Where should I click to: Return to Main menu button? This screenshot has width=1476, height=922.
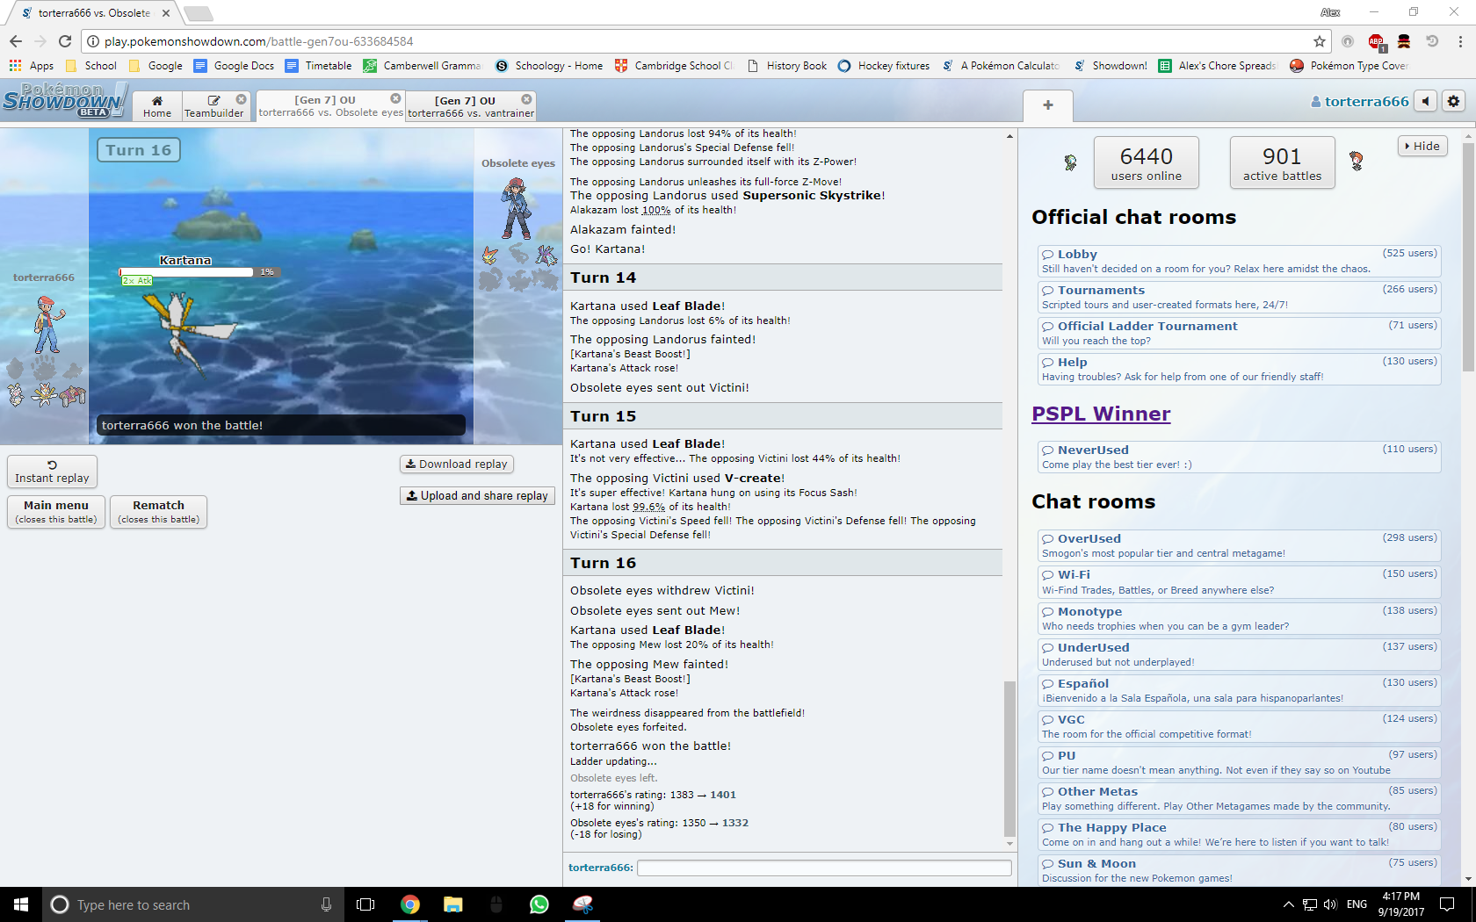coord(56,511)
